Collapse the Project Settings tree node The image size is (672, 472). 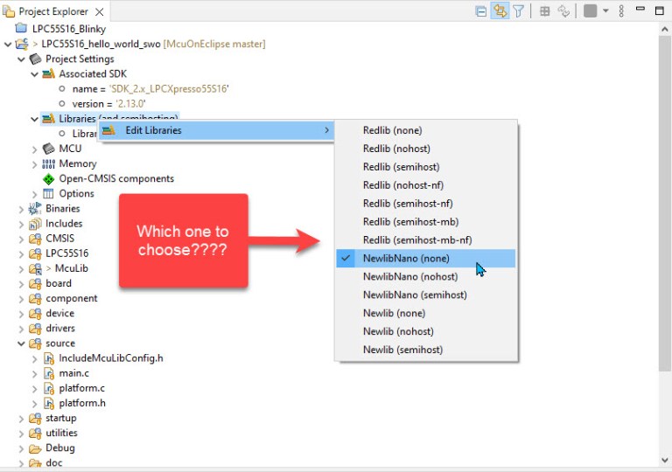coord(22,59)
